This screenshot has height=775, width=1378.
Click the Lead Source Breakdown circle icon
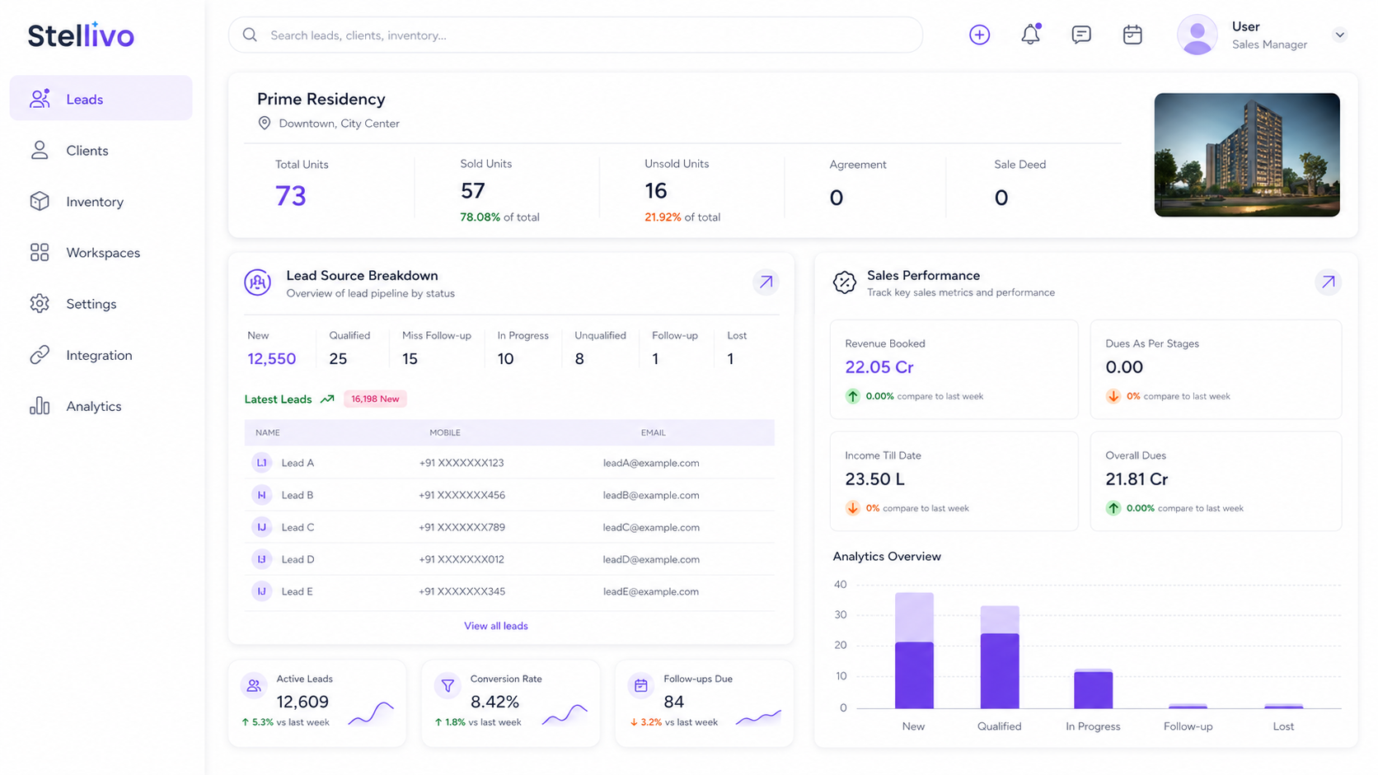point(258,282)
